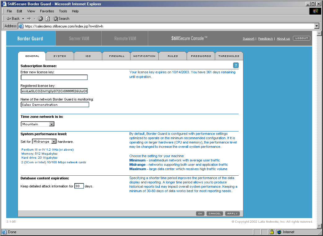Select the Server VAM product tab
The width and height of the screenshot is (323, 236).
pos(79,38)
